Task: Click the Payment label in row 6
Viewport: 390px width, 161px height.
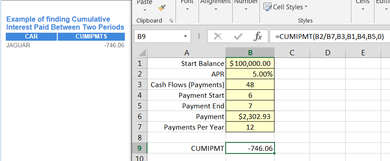Action: (187, 116)
